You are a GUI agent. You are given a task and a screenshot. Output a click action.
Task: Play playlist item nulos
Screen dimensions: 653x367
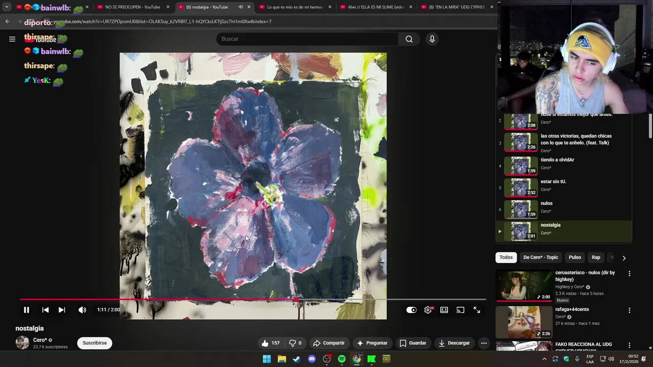(564, 208)
